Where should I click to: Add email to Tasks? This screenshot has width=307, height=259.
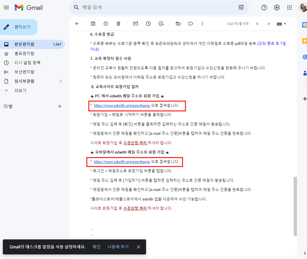tap(161, 24)
